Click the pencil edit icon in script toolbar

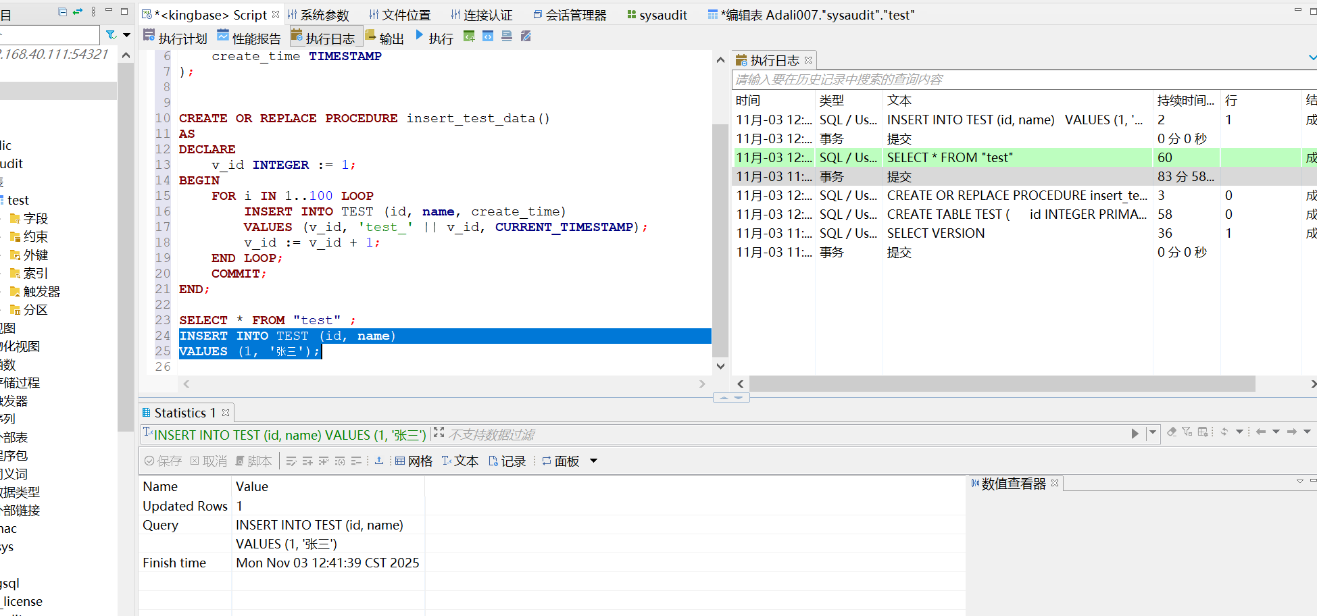(526, 36)
